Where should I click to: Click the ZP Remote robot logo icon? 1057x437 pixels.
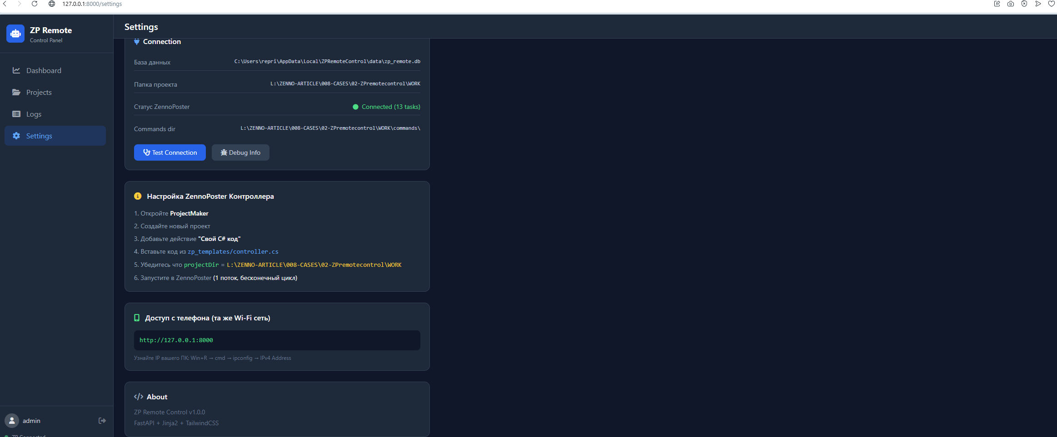15,34
